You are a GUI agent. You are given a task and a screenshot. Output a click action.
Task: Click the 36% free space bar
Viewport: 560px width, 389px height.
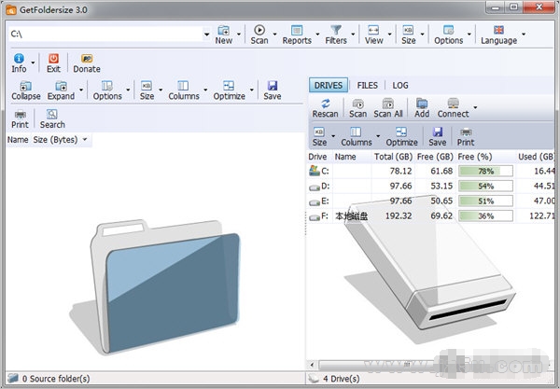485,215
